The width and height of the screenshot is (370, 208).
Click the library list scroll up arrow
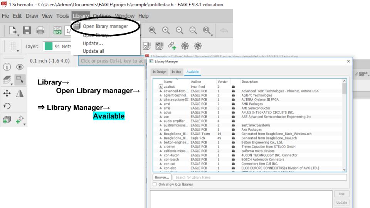(344, 81)
